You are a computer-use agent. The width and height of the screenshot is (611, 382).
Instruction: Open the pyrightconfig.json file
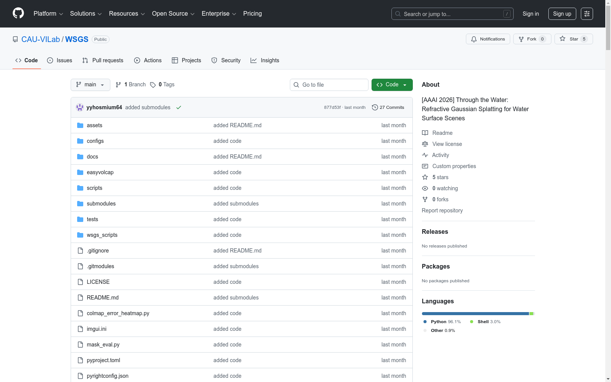108,376
